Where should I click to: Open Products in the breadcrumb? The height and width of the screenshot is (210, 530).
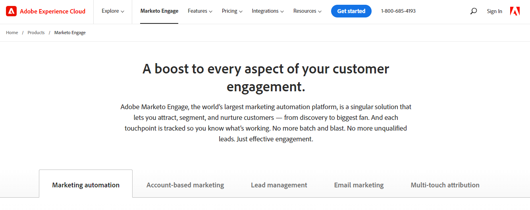point(36,33)
